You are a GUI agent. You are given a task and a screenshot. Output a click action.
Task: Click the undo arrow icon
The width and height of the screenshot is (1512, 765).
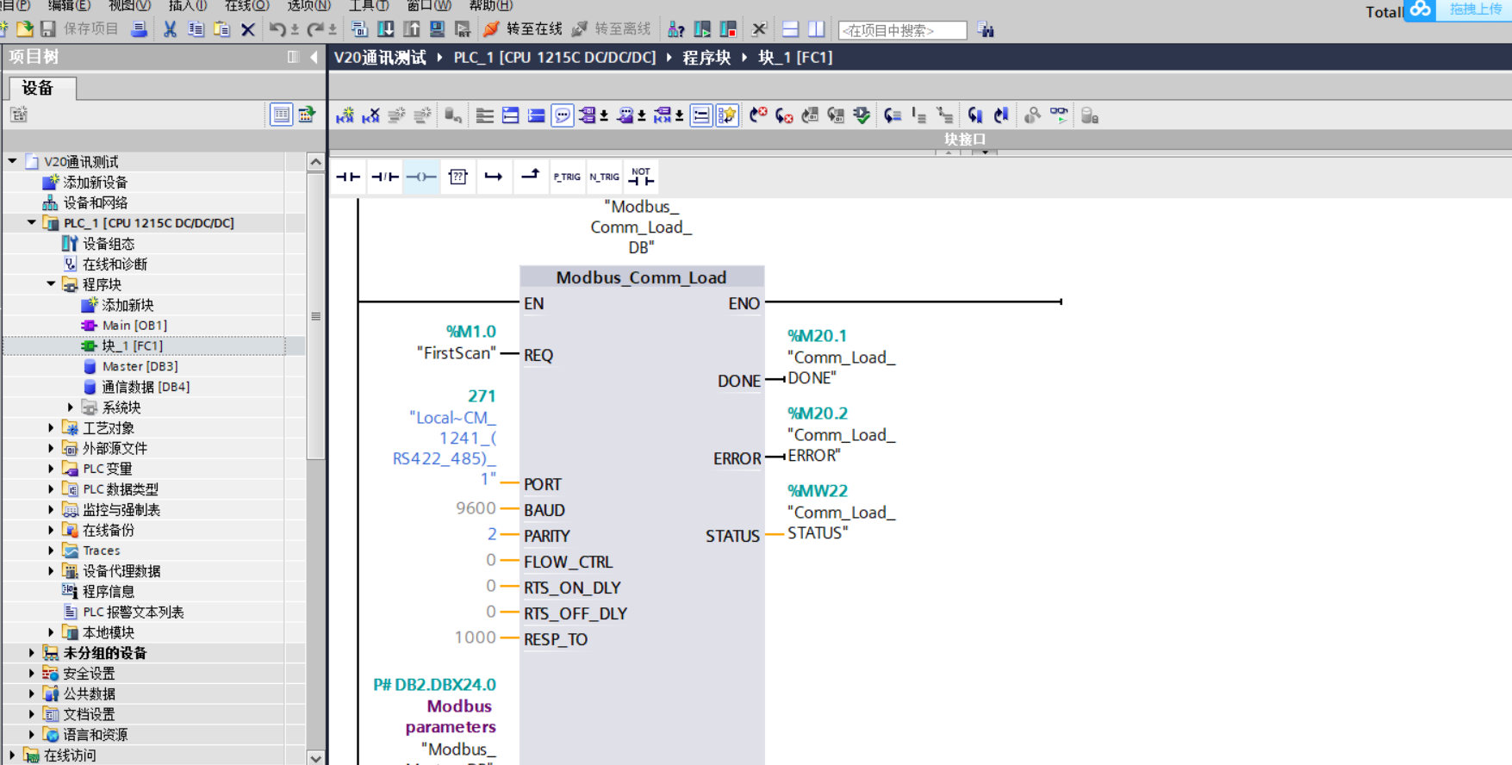coord(277,29)
